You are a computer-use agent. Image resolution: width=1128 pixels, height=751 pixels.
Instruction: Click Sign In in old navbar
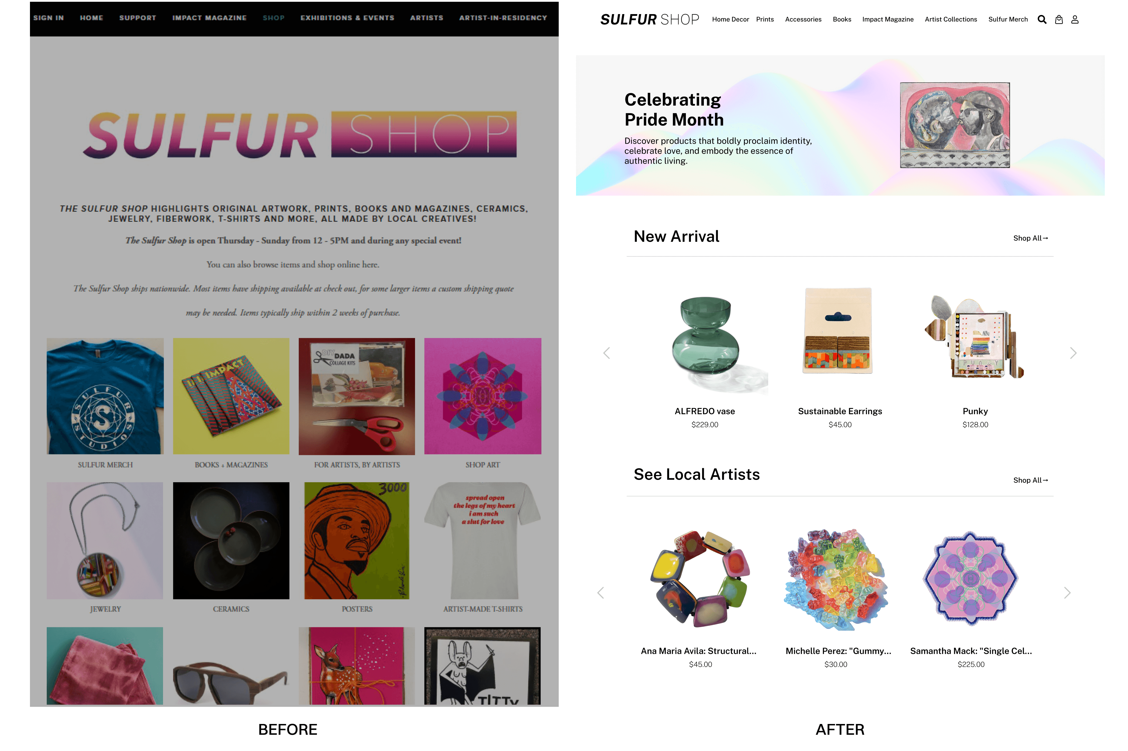[48, 18]
